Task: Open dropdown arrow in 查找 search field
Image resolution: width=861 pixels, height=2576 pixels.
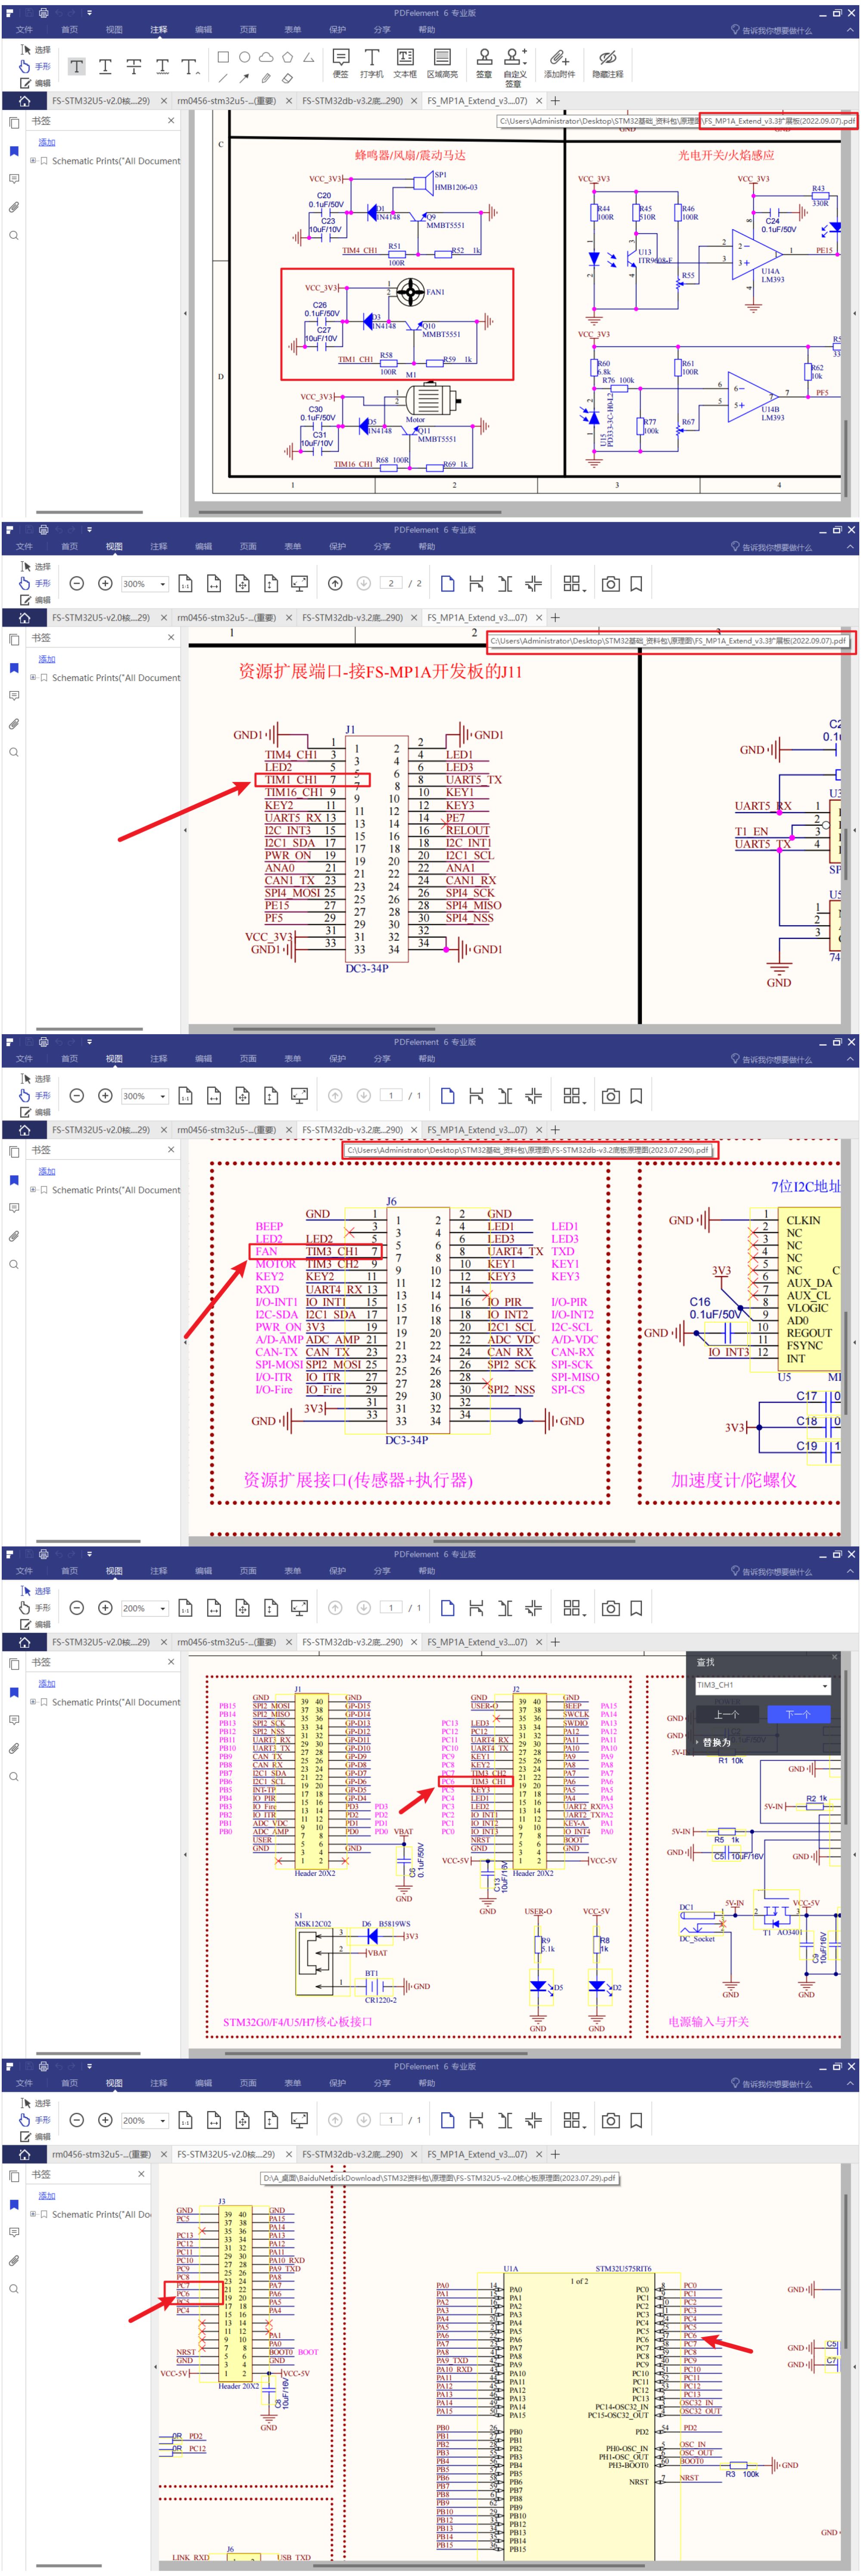Action: pyautogui.click(x=824, y=1686)
